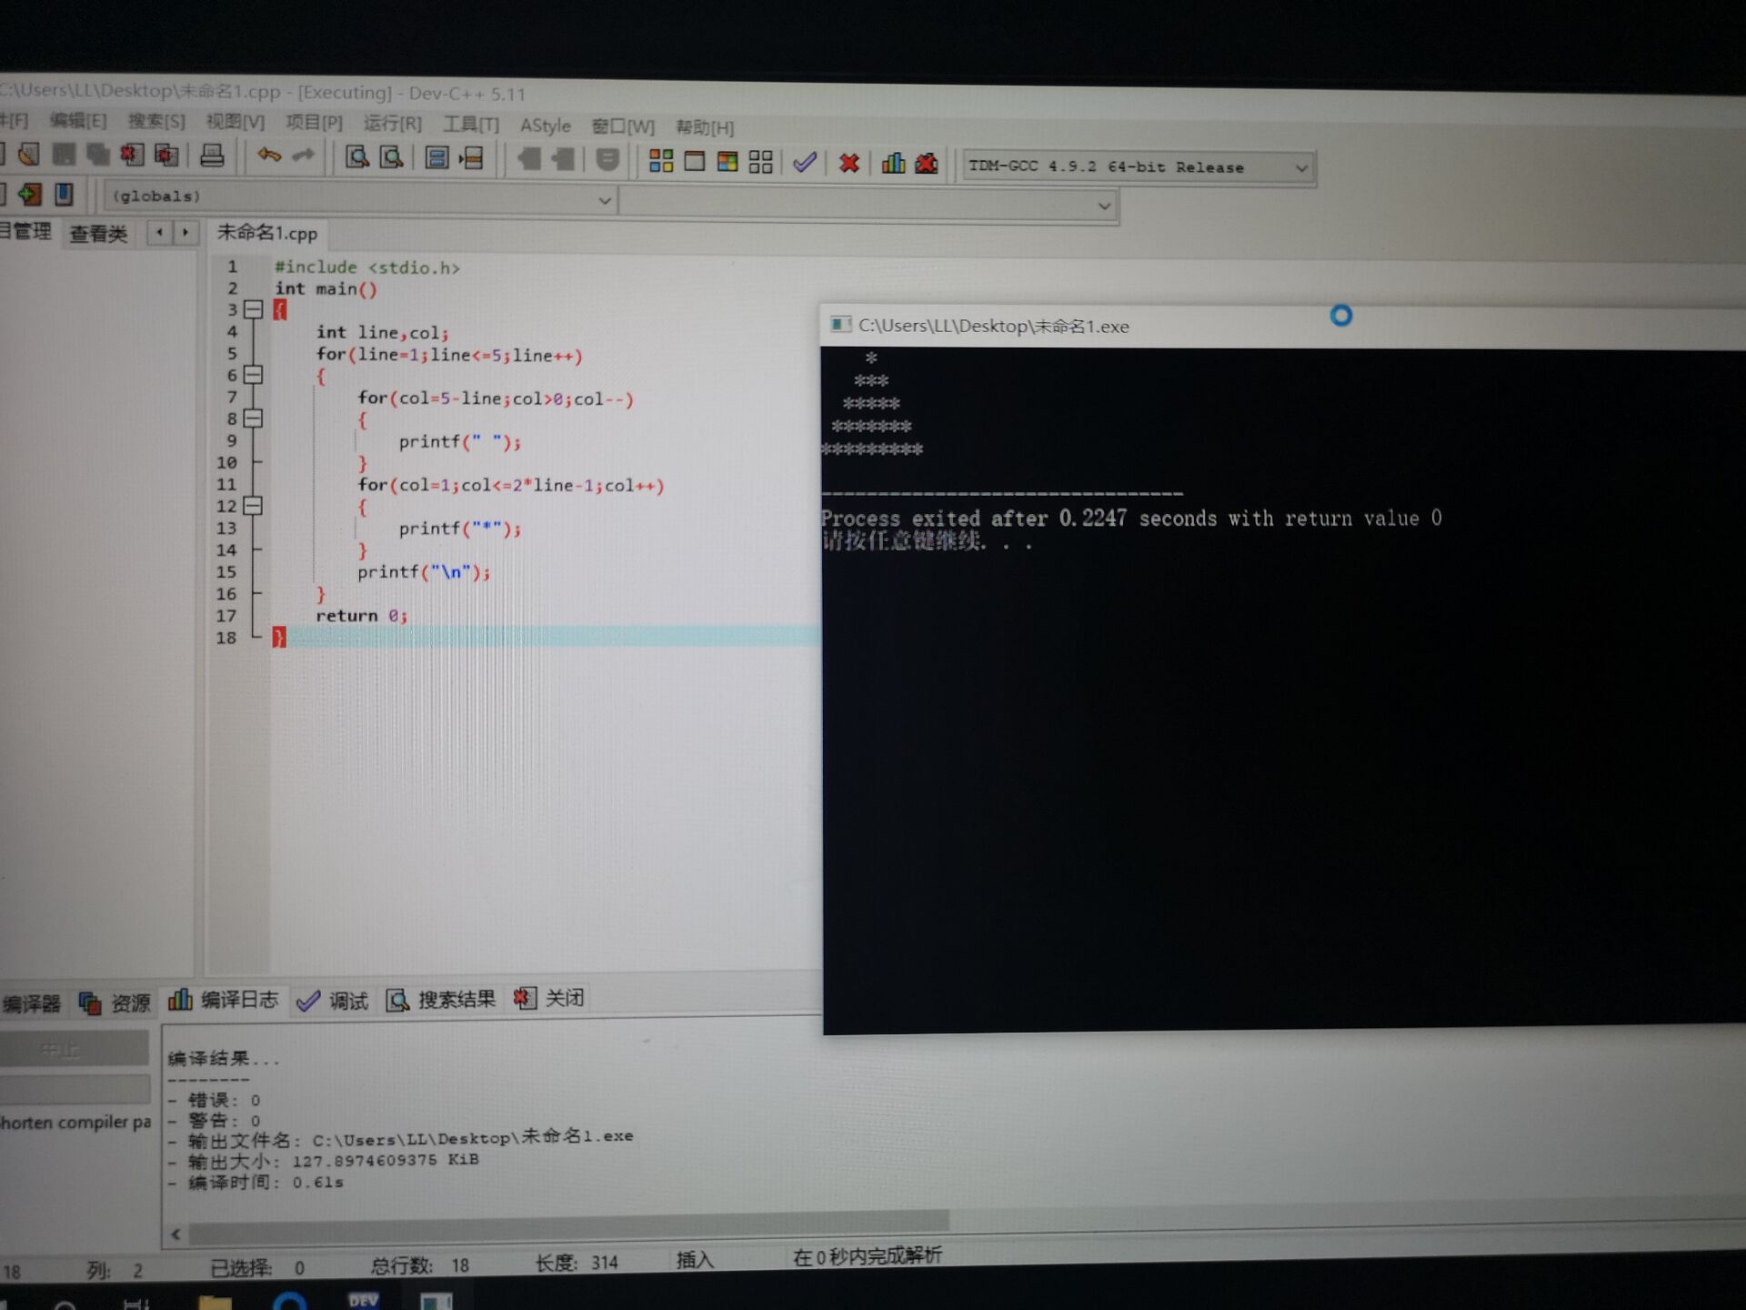Screen dimensions: 1746x1310
Task: Click the Compile grid icon
Action: (x=661, y=161)
